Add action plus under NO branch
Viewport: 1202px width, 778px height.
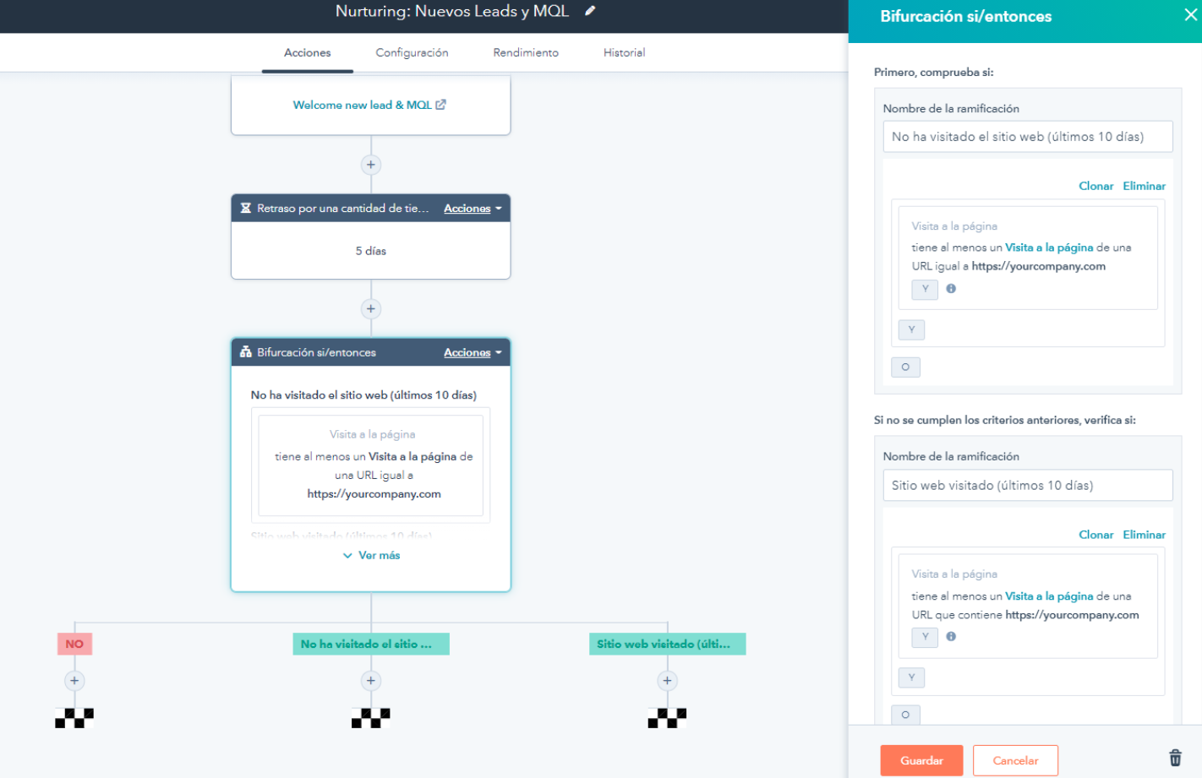[x=74, y=680]
